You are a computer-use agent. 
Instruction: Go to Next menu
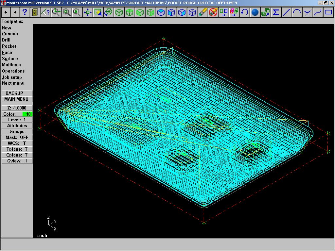pos(13,83)
